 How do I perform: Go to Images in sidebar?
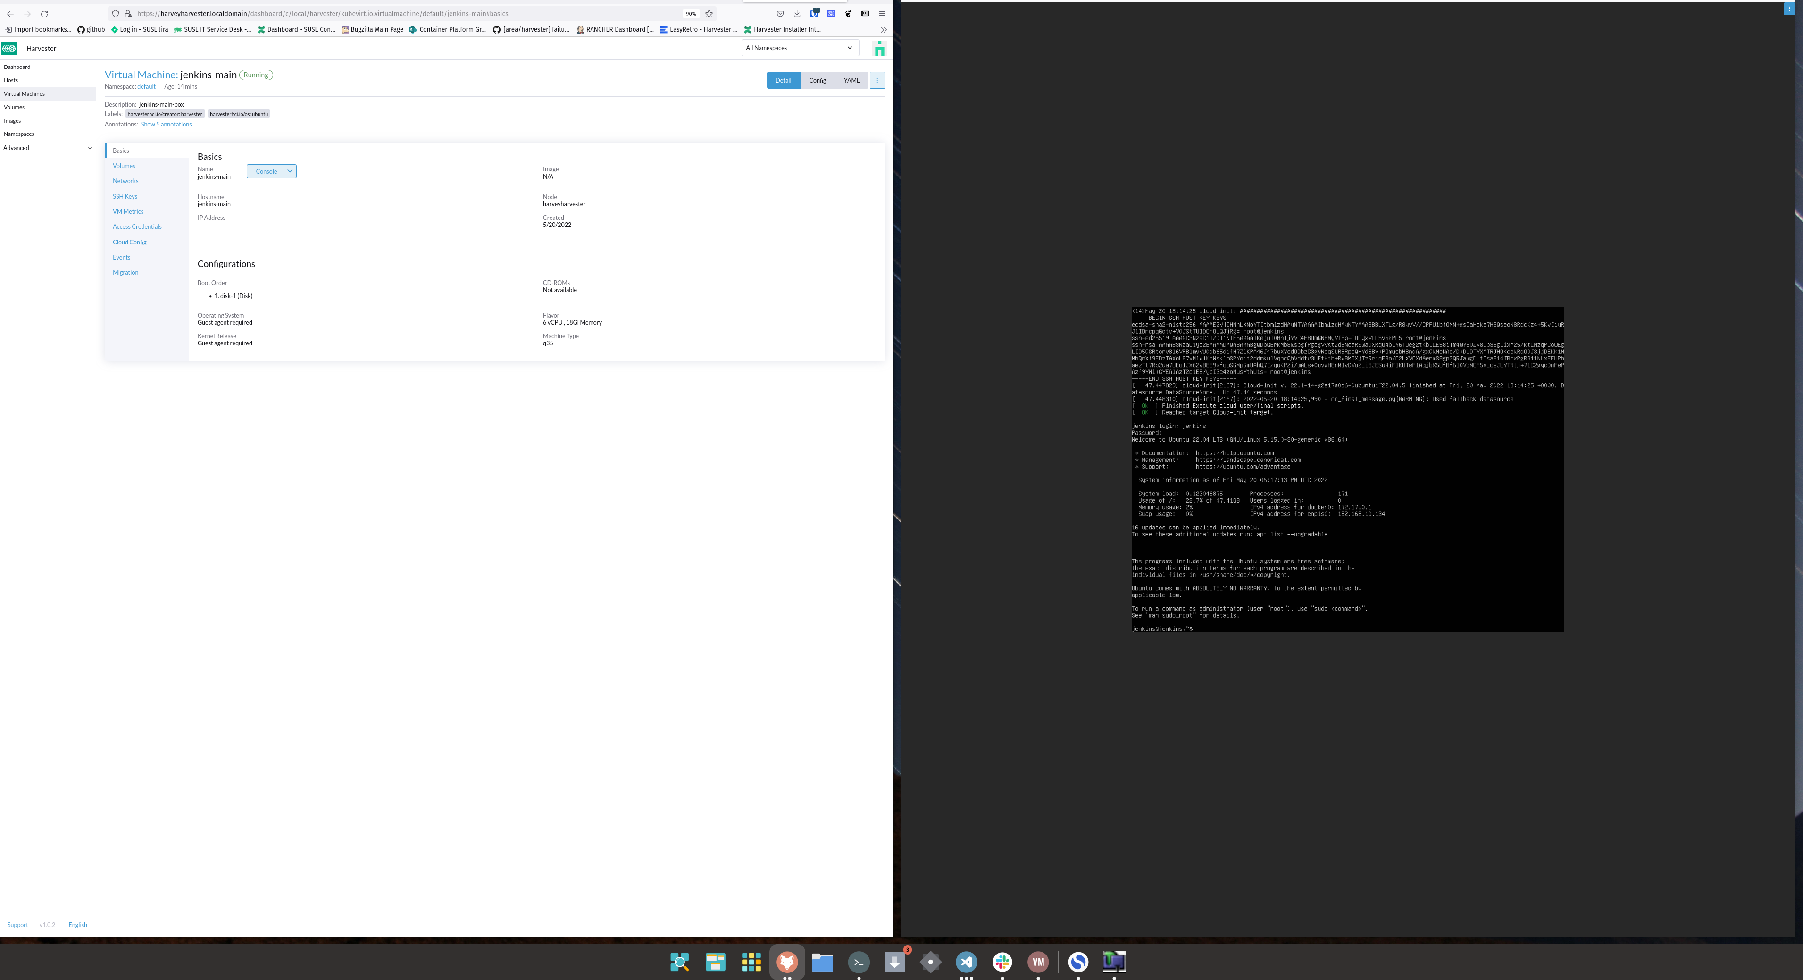click(x=12, y=121)
